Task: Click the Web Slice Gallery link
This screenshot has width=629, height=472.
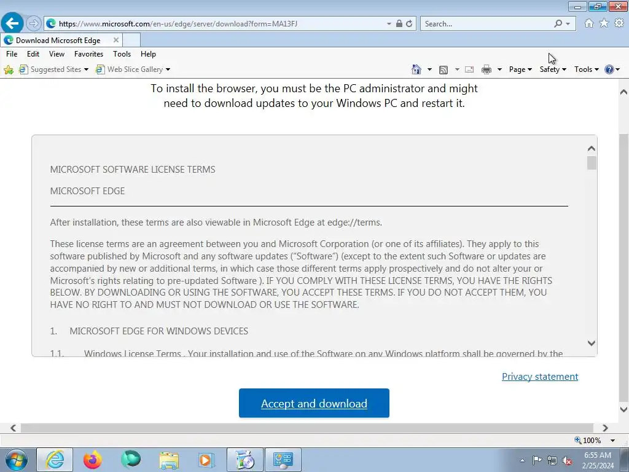Action: coord(130,69)
